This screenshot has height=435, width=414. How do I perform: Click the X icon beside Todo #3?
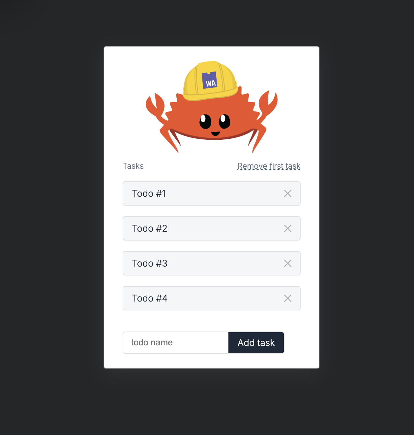coord(288,263)
